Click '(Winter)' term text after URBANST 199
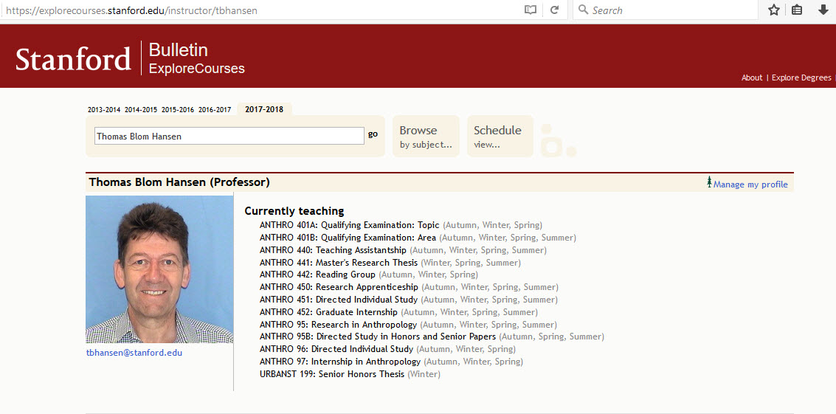 click(x=424, y=374)
